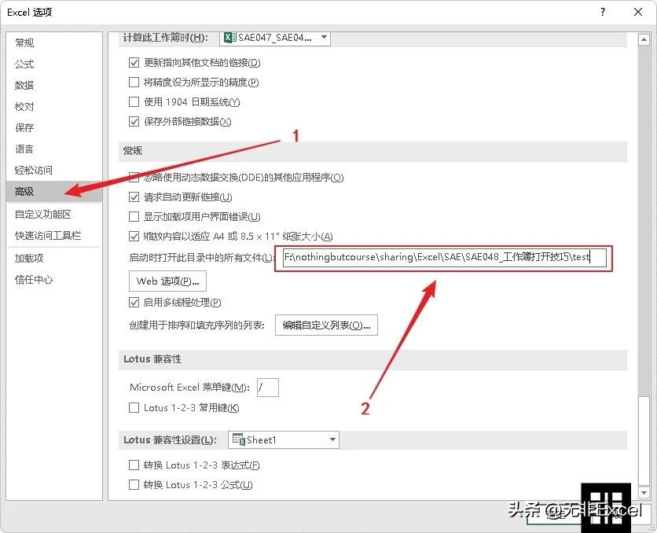Check 转换 Lotus 1-2-3 表达式
This screenshot has height=533, width=657.
pyautogui.click(x=134, y=465)
